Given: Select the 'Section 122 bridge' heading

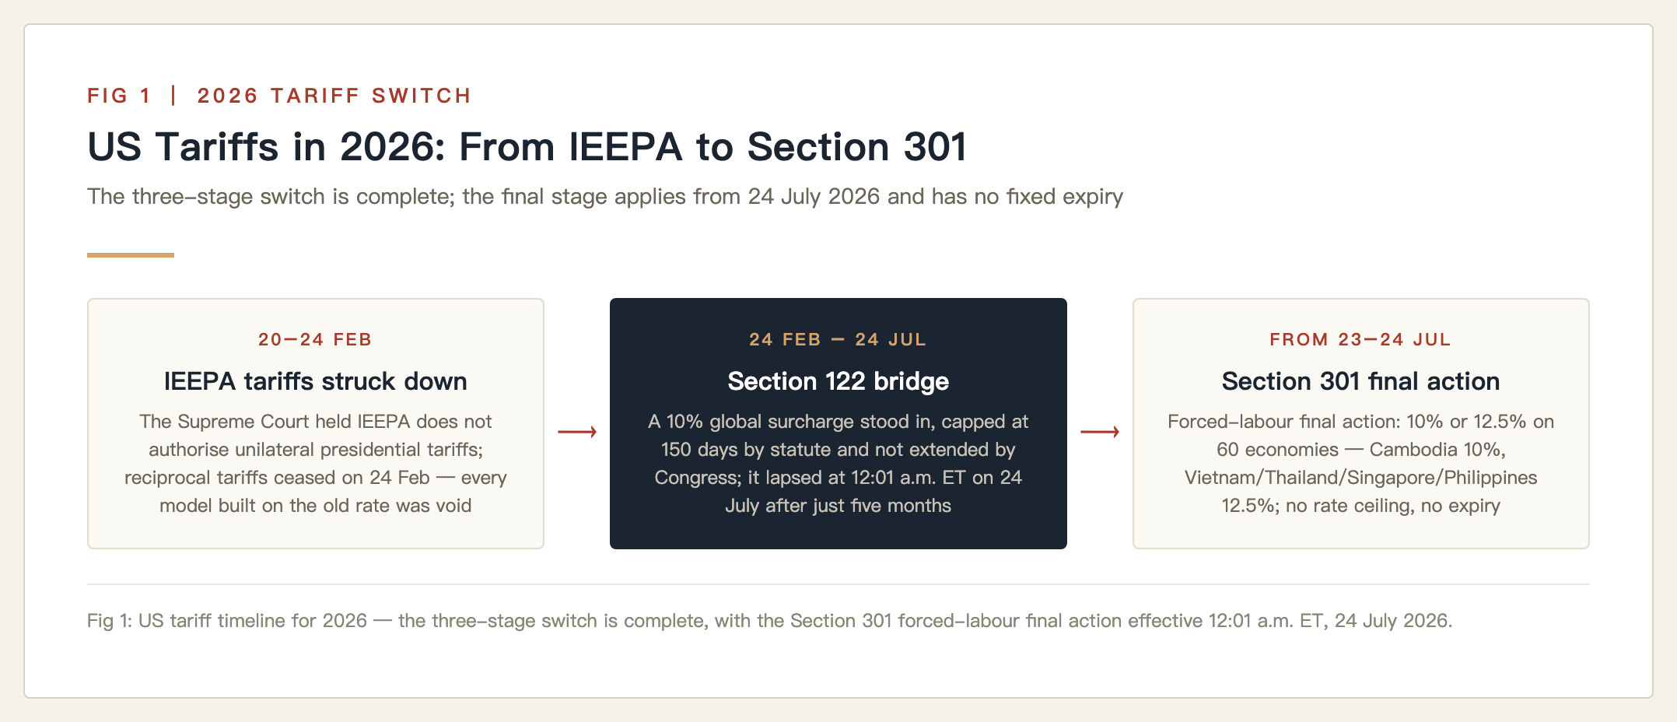Looking at the screenshot, I should (838, 381).
